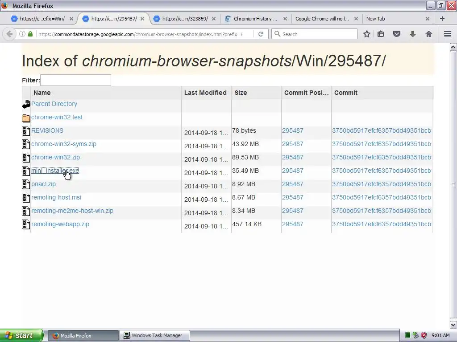The width and height of the screenshot is (457, 342).
Task: Close the 'n/323869/' tab
Action: [x=214, y=19]
